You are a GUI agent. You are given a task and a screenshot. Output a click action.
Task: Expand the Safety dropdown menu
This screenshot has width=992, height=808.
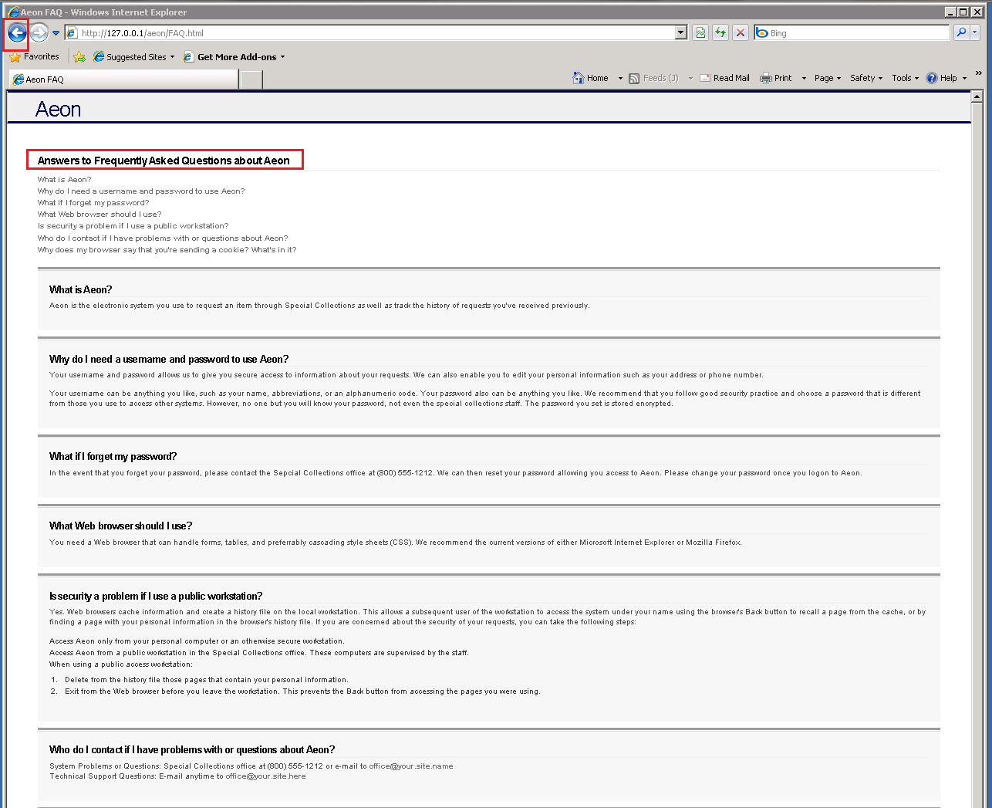click(x=865, y=77)
